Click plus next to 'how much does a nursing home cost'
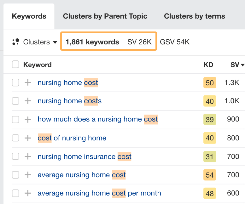Viewport: 245px width, 204px height. click(x=28, y=120)
